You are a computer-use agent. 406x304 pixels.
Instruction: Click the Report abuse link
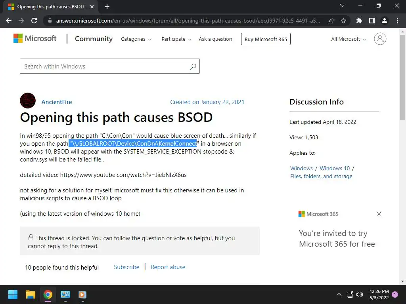click(x=168, y=267)
